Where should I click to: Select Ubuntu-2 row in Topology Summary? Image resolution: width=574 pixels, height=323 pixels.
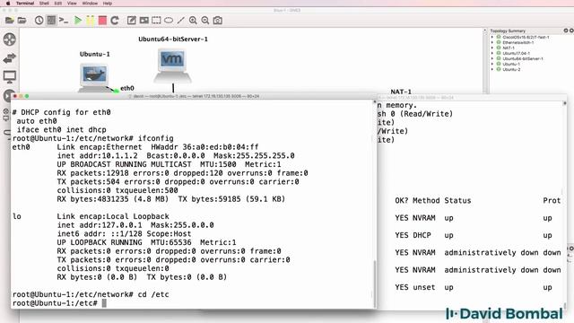511,69
